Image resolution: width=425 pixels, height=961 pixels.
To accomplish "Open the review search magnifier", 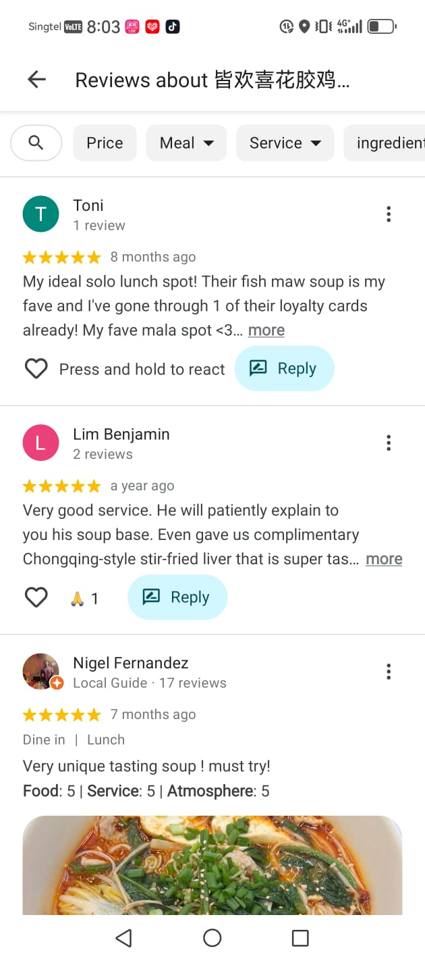I will click(36, 143).
